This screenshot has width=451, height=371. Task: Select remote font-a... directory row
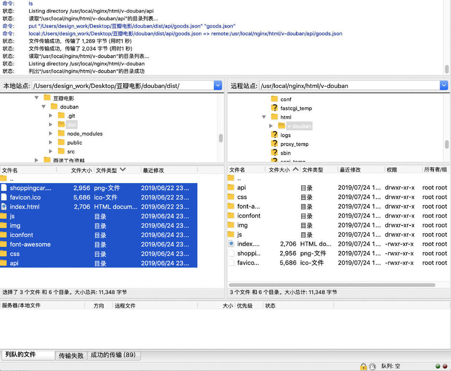[338, 206]
